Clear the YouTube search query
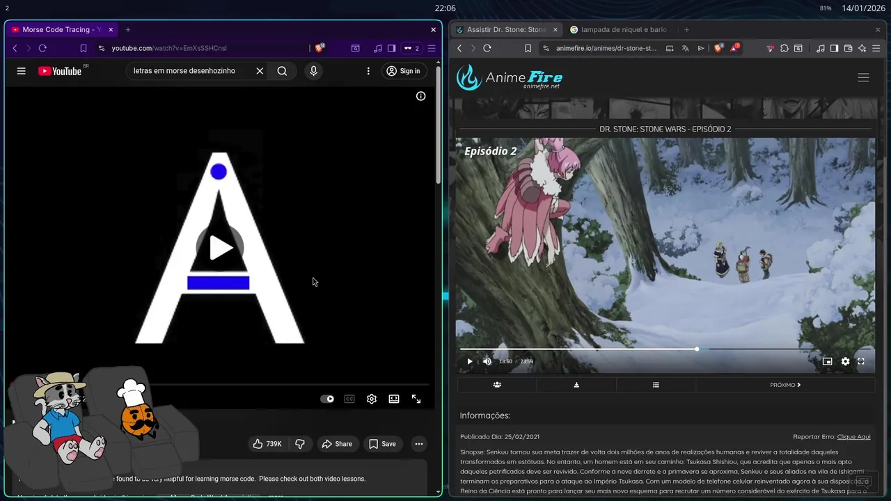 tap(260, 71)
